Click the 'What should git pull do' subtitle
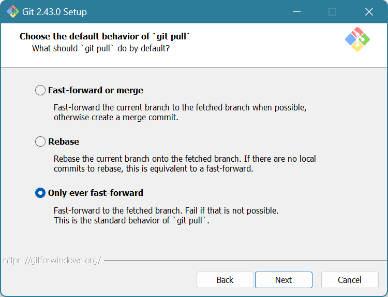 point(101,48)
